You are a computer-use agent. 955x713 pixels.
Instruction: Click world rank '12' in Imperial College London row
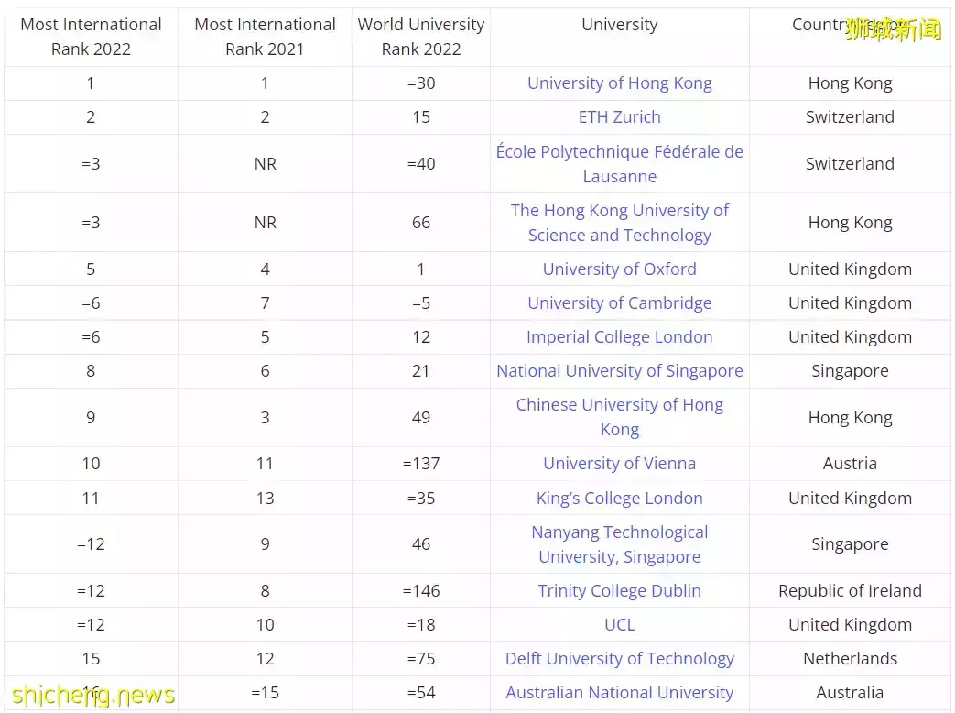tap(421, 337)
